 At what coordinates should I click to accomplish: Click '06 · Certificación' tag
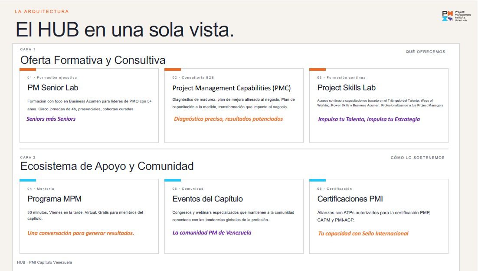(334, 188)
